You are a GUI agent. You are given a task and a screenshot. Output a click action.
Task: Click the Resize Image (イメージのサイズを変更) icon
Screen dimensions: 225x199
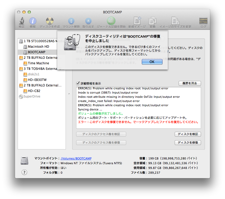click(175, 21)
